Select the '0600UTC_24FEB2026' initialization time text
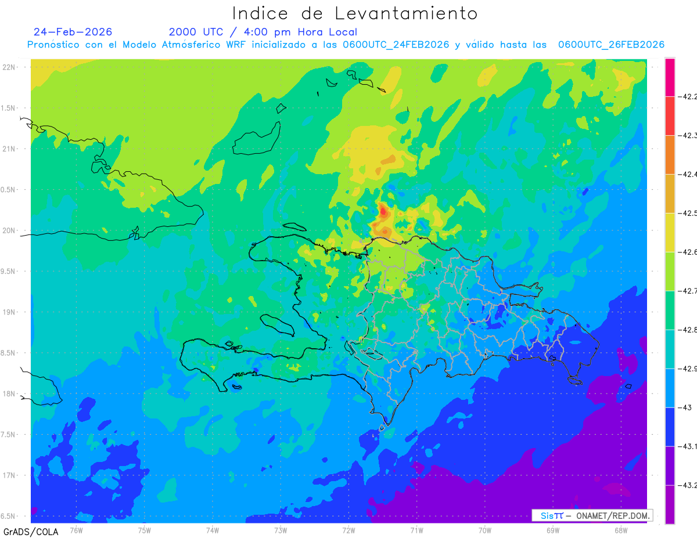697x538 pixels. (396, 45)
